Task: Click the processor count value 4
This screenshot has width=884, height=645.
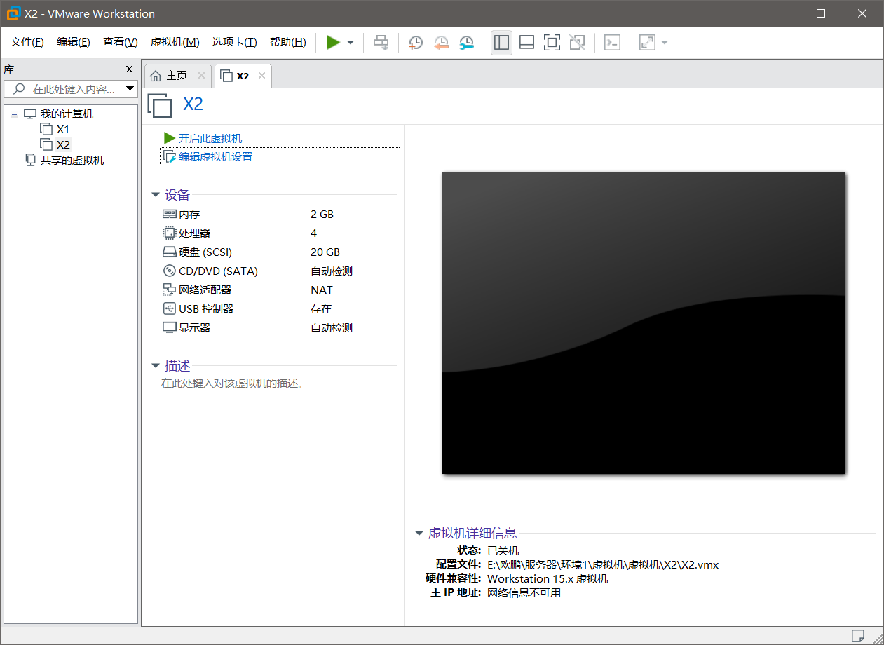Action: pos(314,233)
